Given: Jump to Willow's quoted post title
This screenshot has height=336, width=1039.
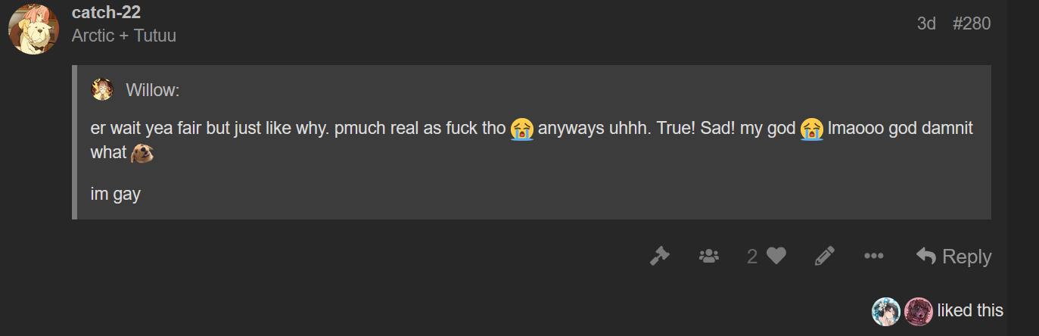Looking at the screenshot, I should pyautogui.click(x=153, y=91).
